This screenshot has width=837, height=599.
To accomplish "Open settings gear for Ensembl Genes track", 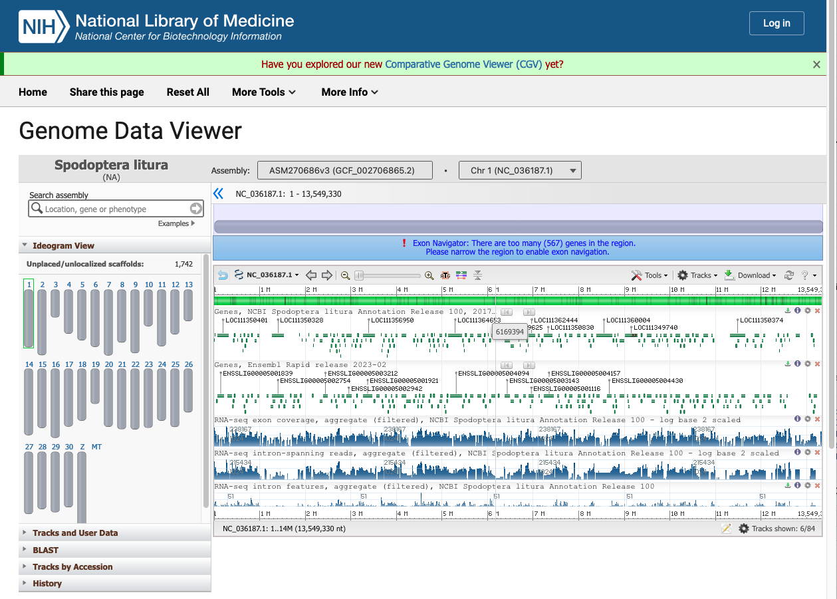I will tap(807, 364).
